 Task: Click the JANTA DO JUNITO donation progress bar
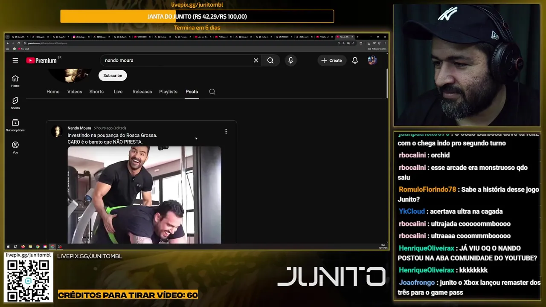[x=197, y=17]
